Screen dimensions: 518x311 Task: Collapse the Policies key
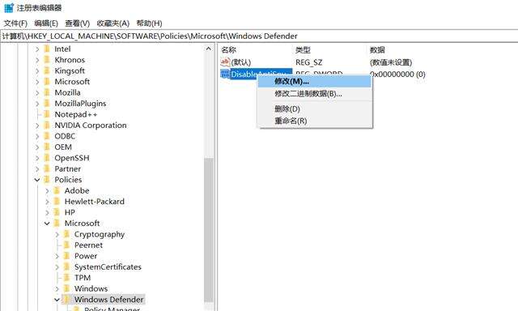pyautogui.click(x=37, y=180)
